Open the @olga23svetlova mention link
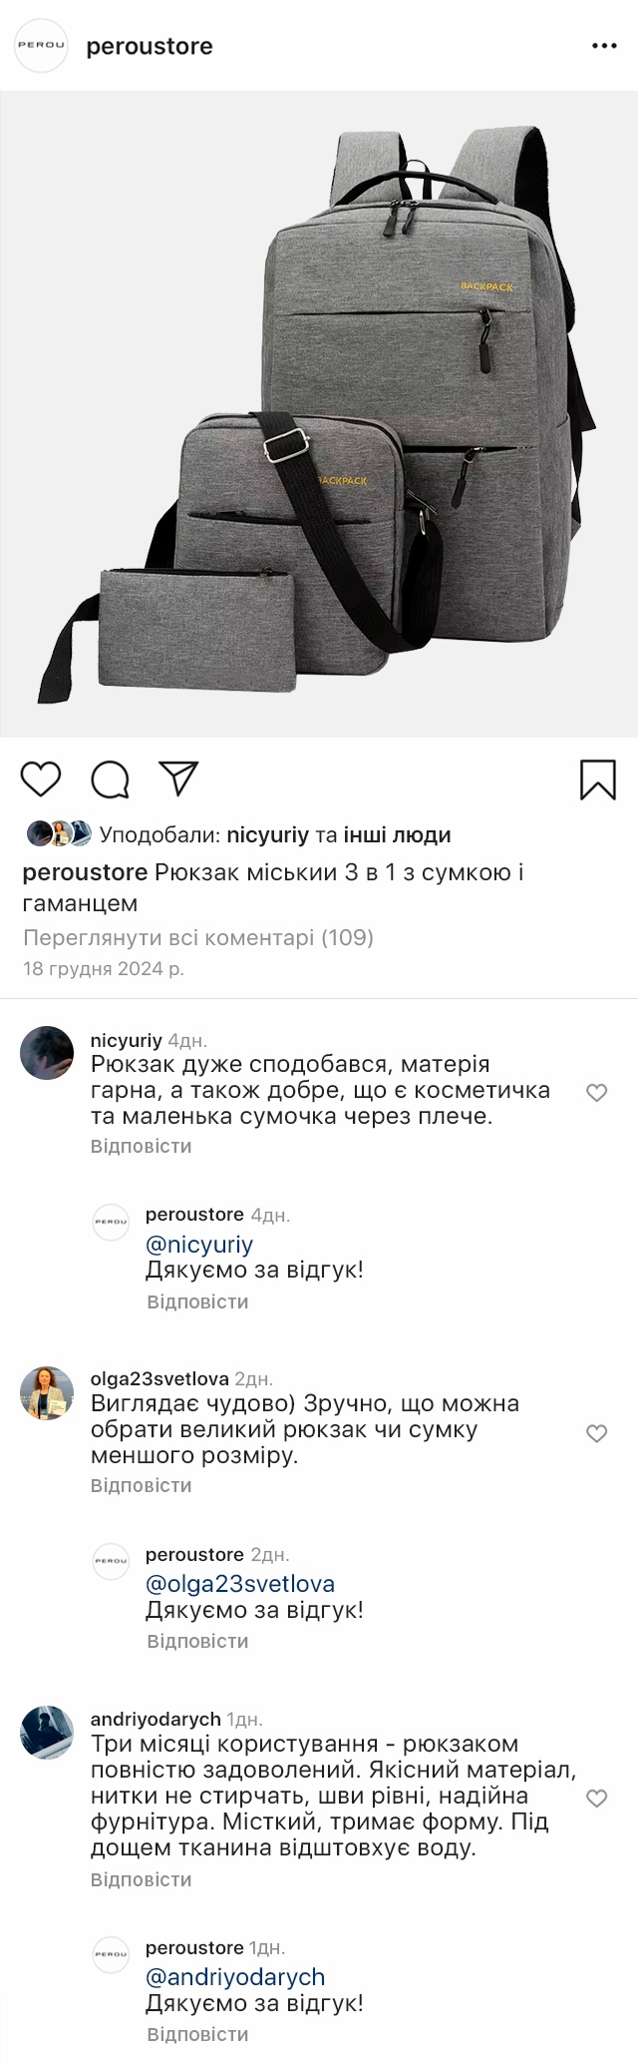The height and width of the screenshot is (2069, 638). click(239, 1584)
